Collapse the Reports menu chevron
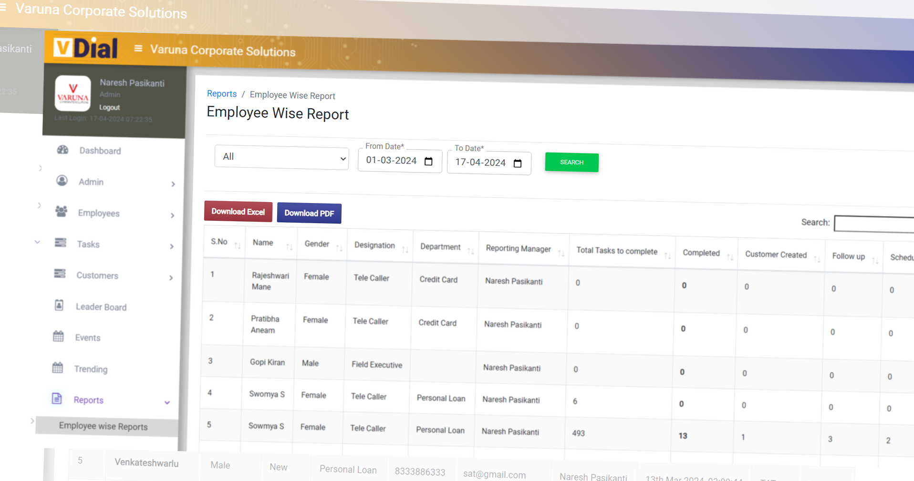 (167, 402)
